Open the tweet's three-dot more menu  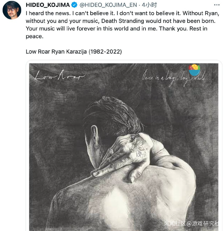[x=216, y=5]
